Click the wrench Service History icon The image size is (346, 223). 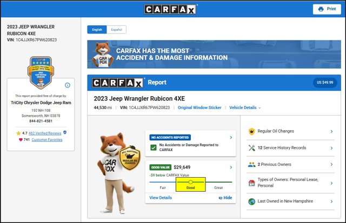[x=252, y=148]
